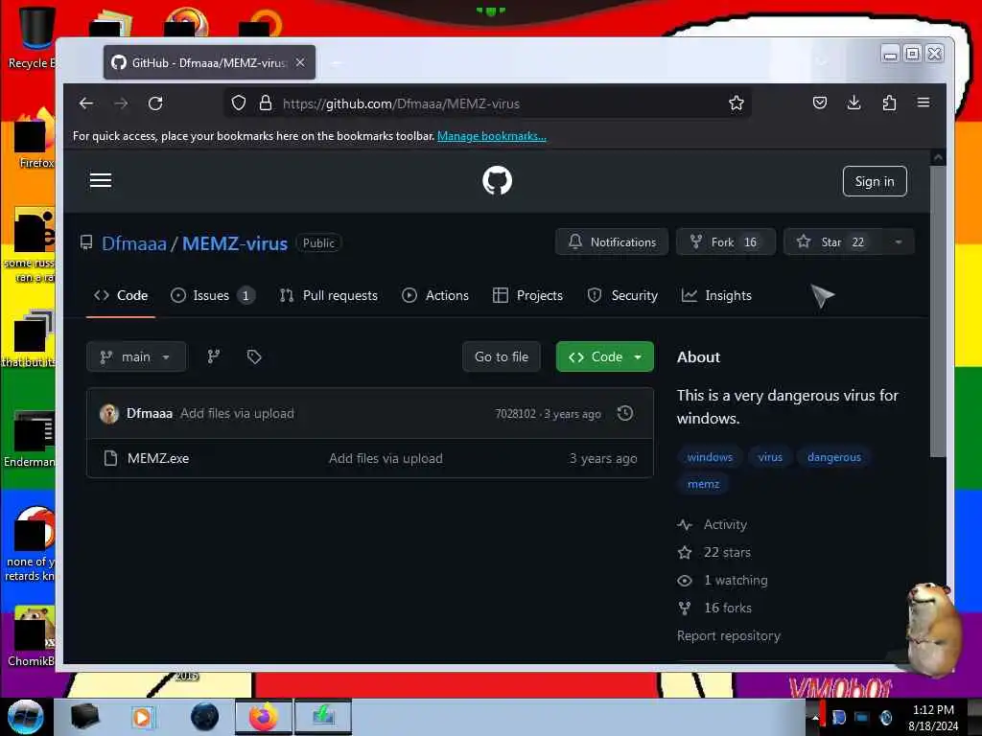This screenshot has height=736, width=982.
Task: Show hidden system tray icons arrow
Action: pos(814,718)
